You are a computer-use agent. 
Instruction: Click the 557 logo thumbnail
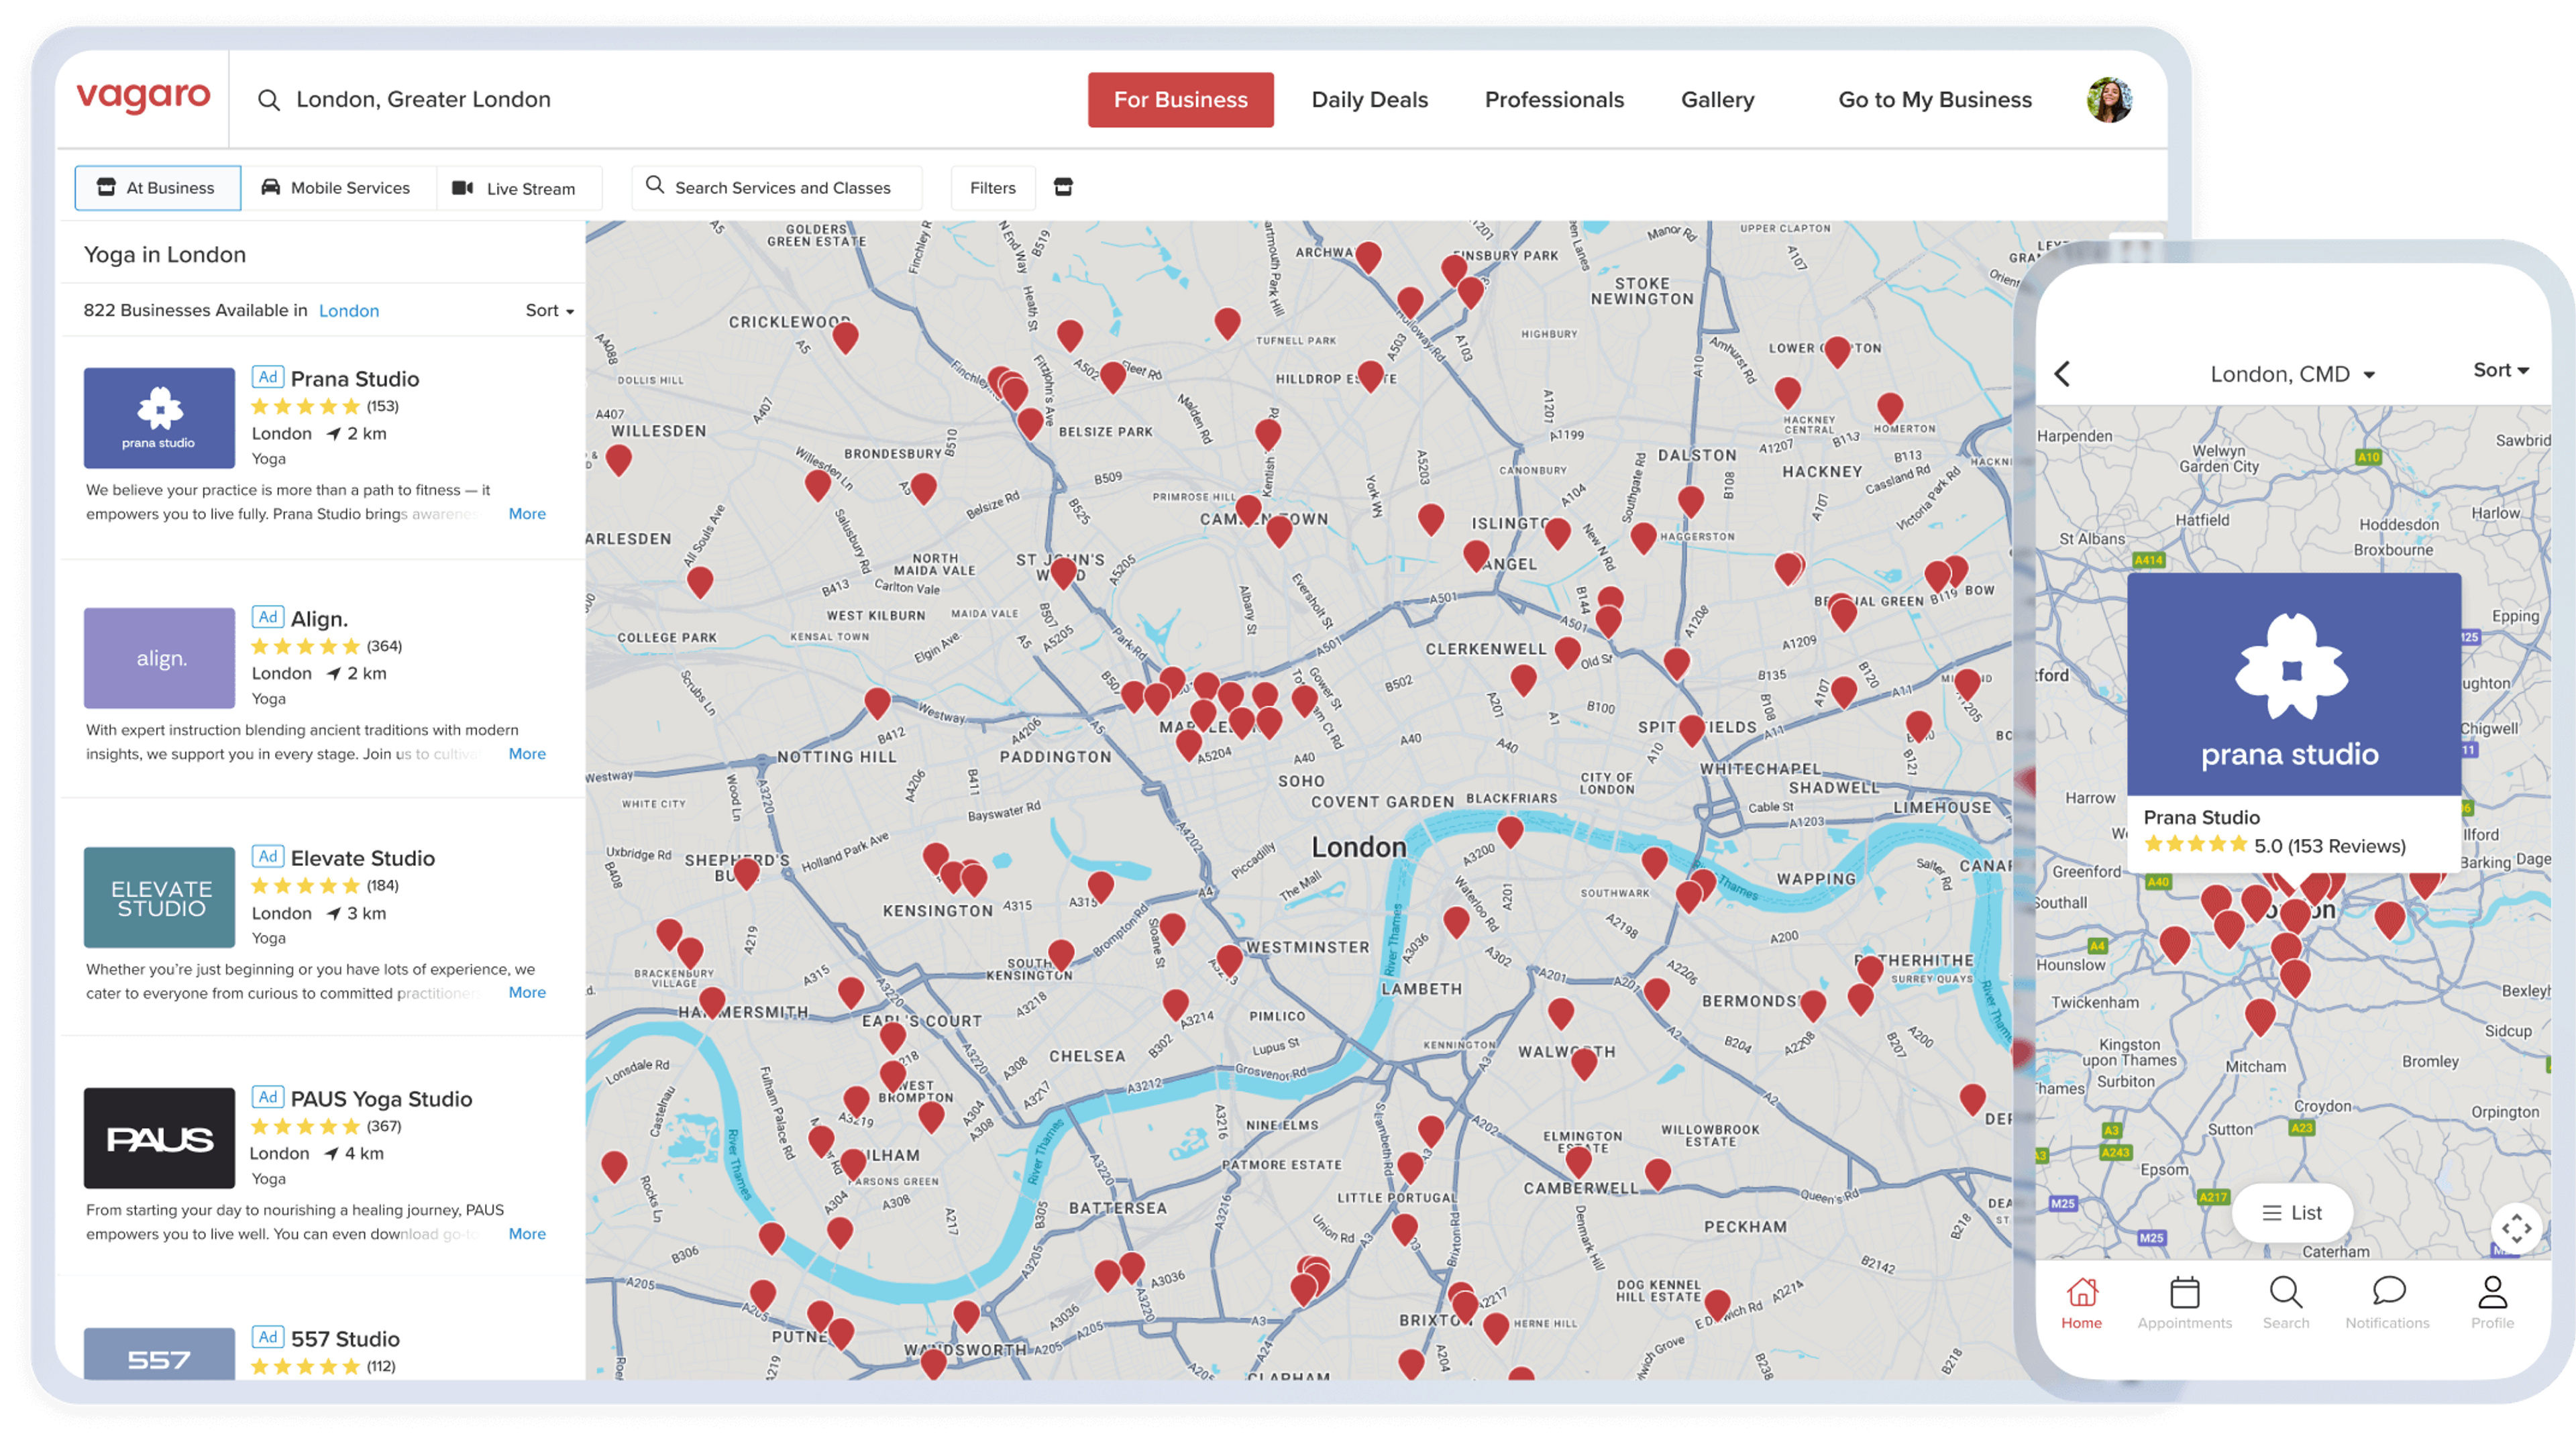159,1354
